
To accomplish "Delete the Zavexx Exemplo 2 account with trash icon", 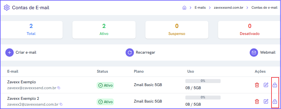I will point(257,102).
